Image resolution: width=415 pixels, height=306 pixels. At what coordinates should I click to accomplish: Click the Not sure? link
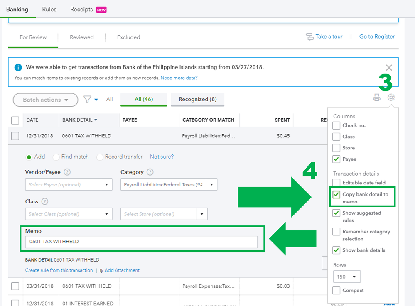coord(162,157)
